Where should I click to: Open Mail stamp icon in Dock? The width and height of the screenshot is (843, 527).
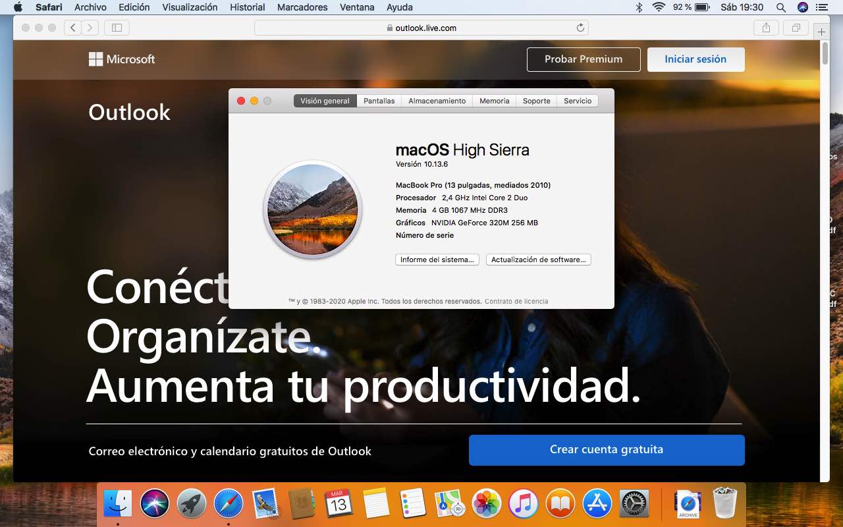coord(265,505)
